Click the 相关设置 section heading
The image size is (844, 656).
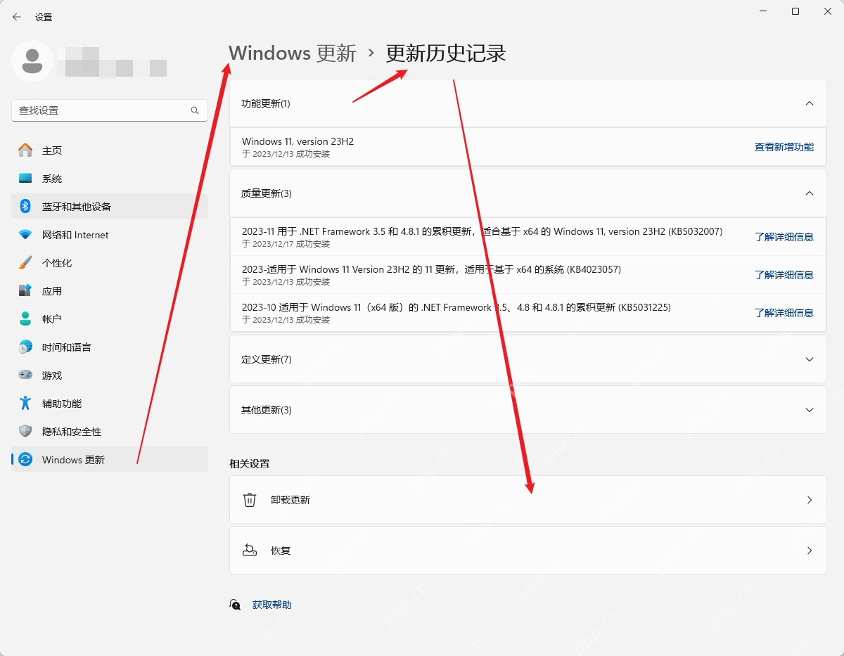[x=249, y=463]
